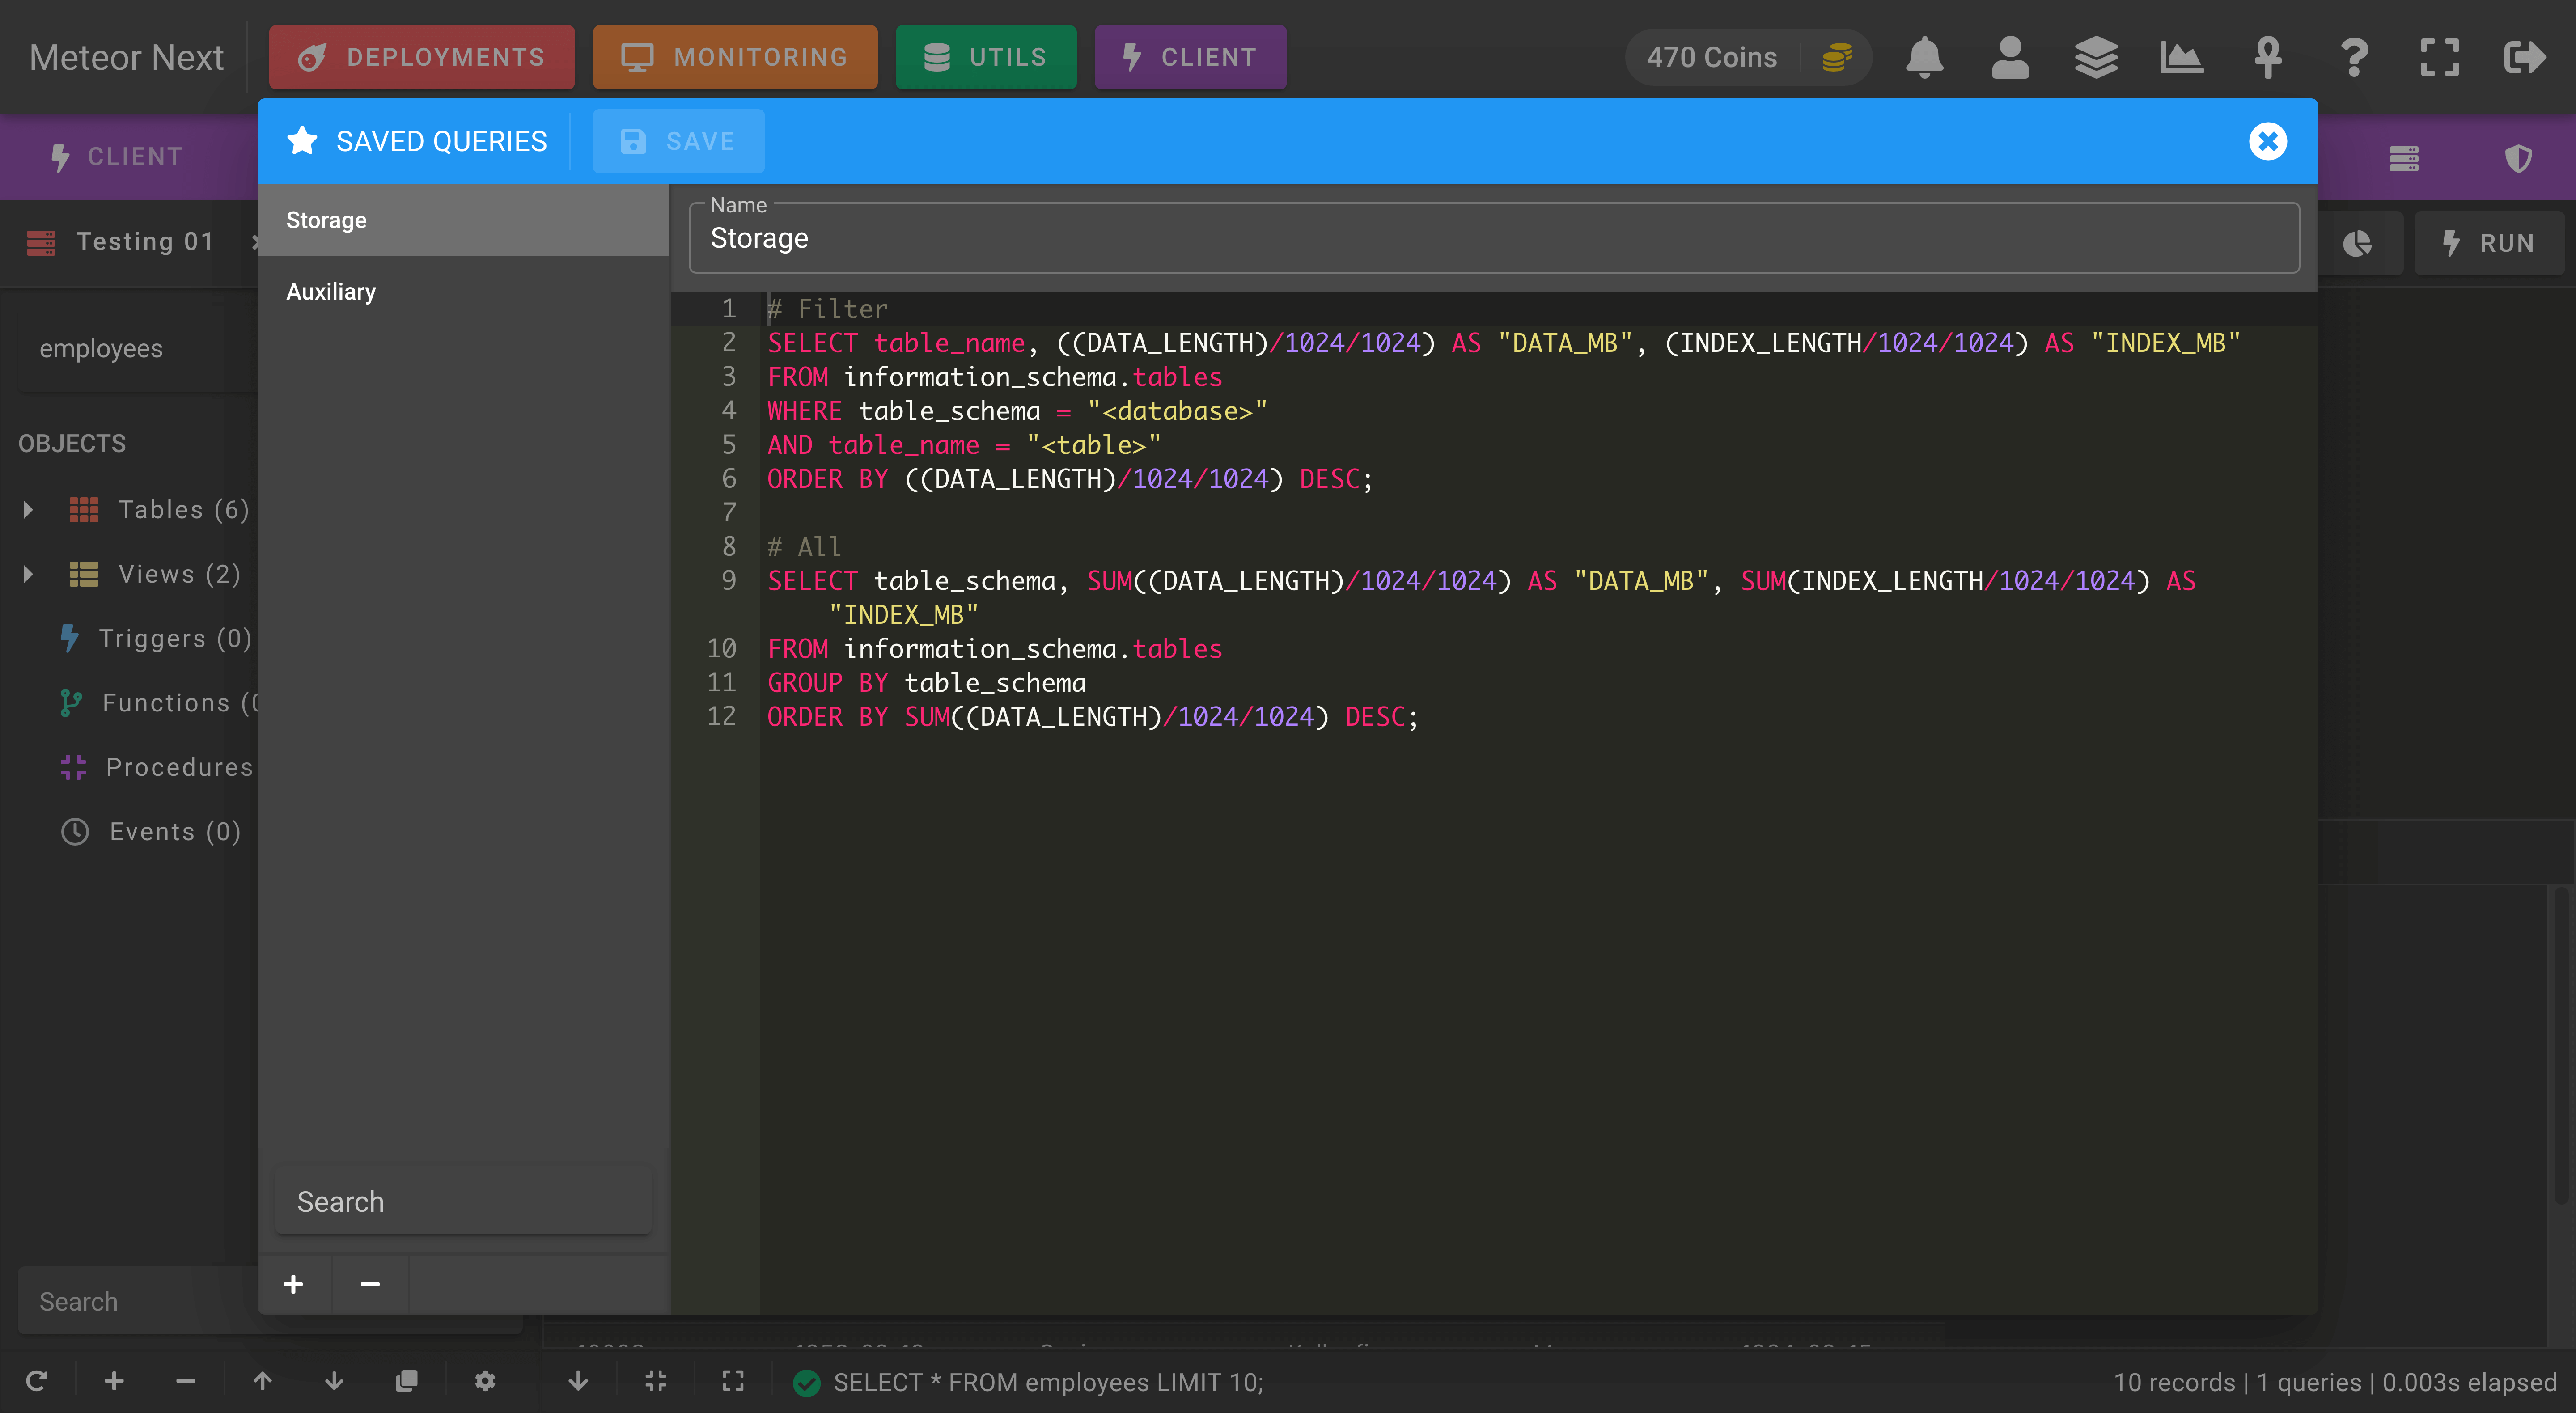Viewport: 2576px width, 1413px height.
Task: Open notifications bell
Action: 1924,57
